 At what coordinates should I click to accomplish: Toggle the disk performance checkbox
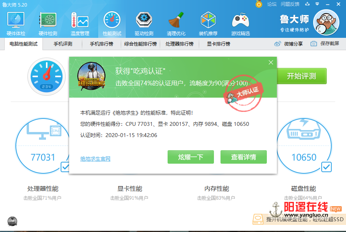pyautogui.click(x=326, y=167)
